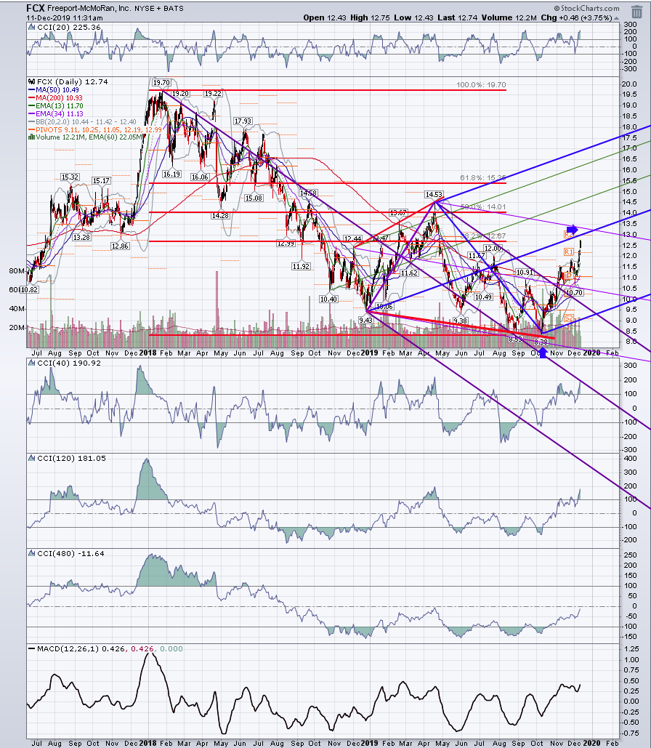
Task: Click the blue right-pointing arrow marker
Action: pyautogui.click(x=572, y=230)
